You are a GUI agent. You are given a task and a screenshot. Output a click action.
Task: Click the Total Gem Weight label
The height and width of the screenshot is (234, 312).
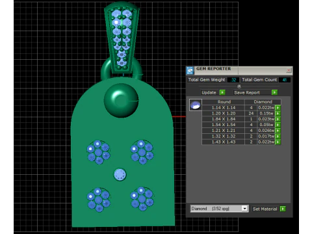[207, 80]
